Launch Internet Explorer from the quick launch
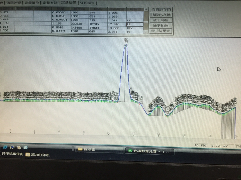Viewport: 241px width, 180px height. (5, 147)
